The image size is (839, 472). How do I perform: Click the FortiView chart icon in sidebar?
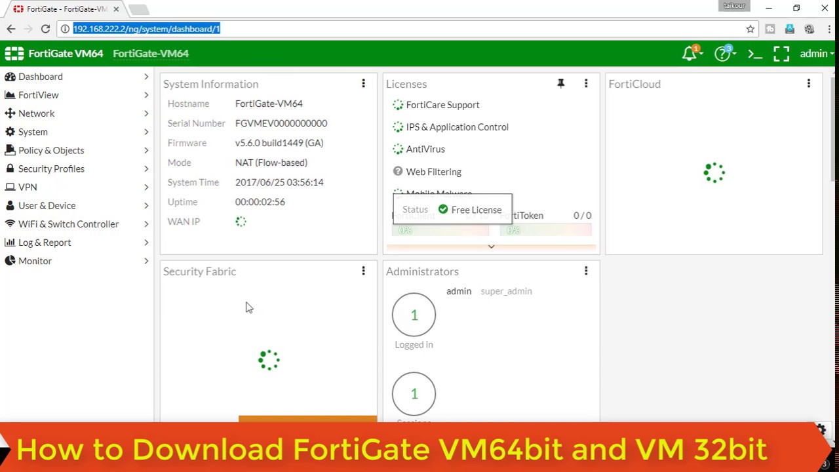click(10, 95)
